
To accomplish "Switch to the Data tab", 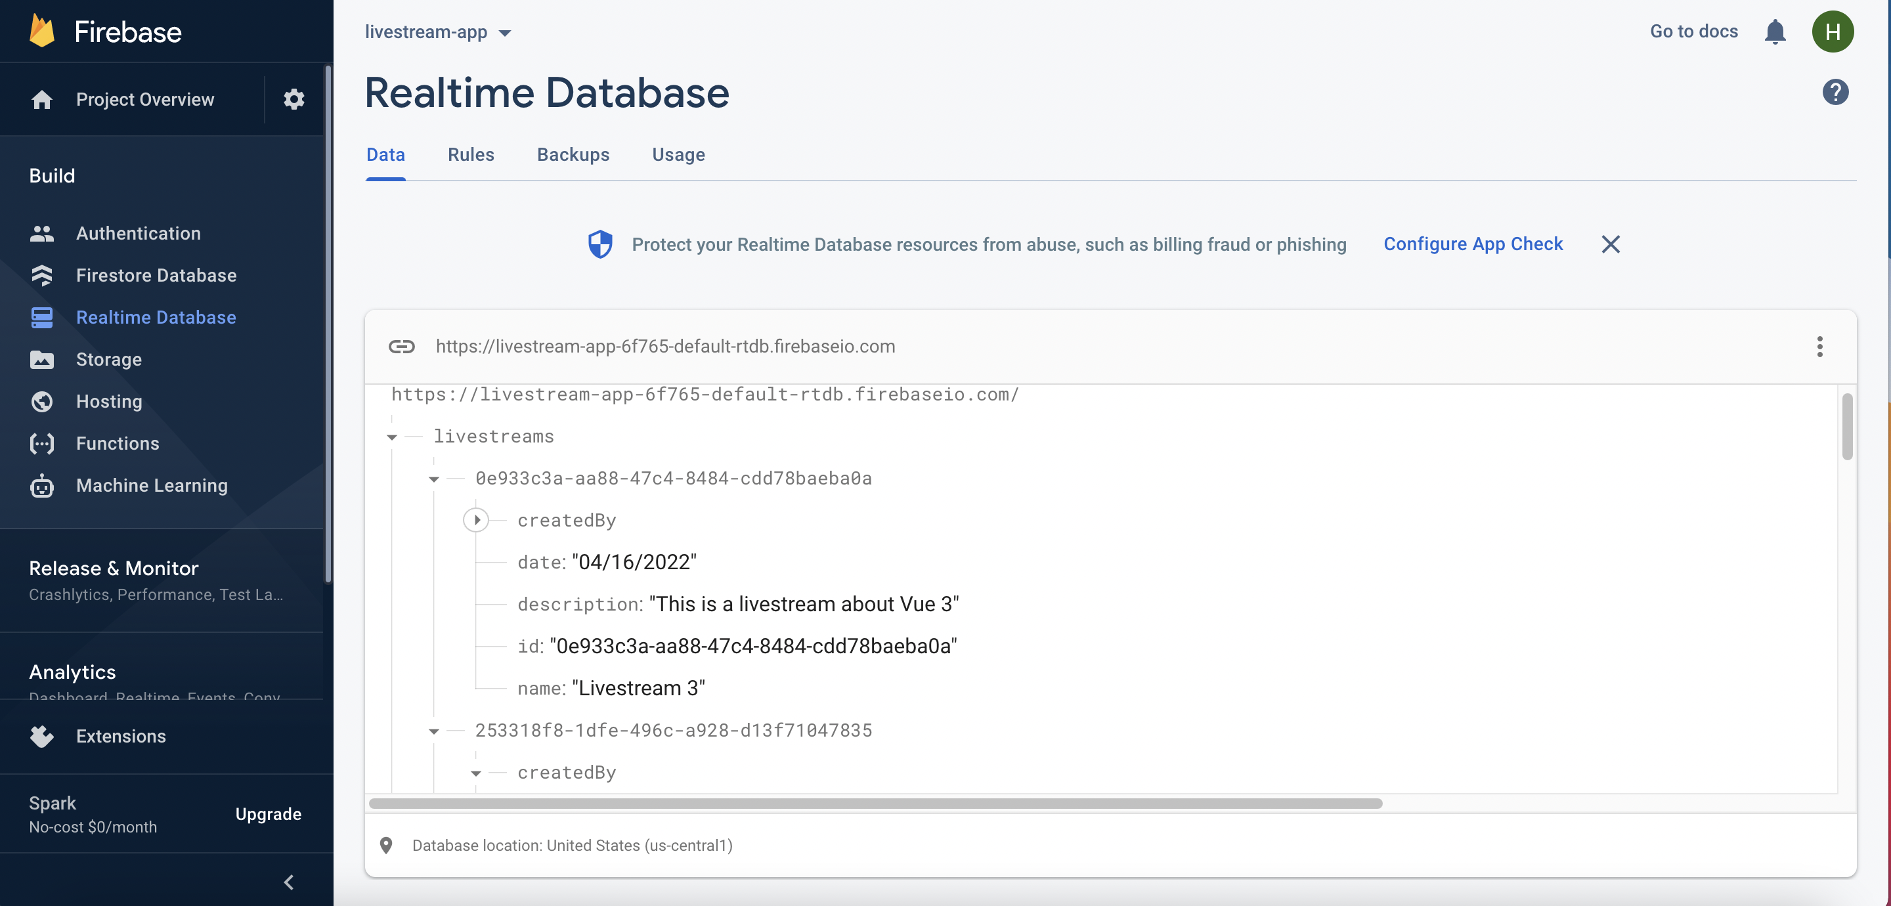I will point(385,155).
